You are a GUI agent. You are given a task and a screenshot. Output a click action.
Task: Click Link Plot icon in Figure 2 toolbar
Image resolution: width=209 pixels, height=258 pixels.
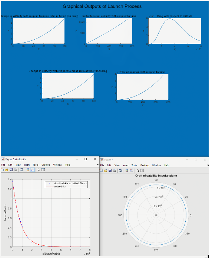coord(21,170)
